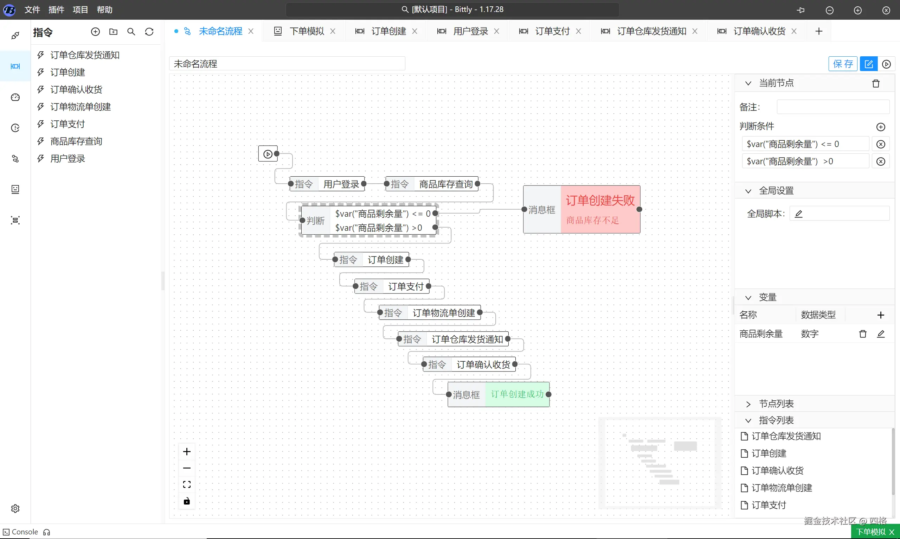Click the refresh icon in the 指令 panel

(x=149, y=32)
